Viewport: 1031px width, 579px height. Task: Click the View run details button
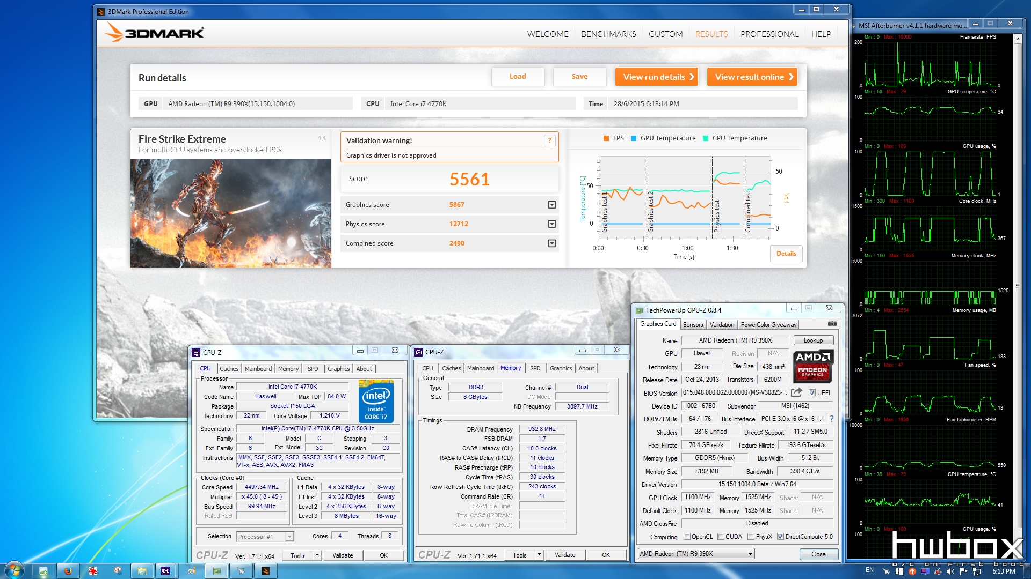point(657,77)
